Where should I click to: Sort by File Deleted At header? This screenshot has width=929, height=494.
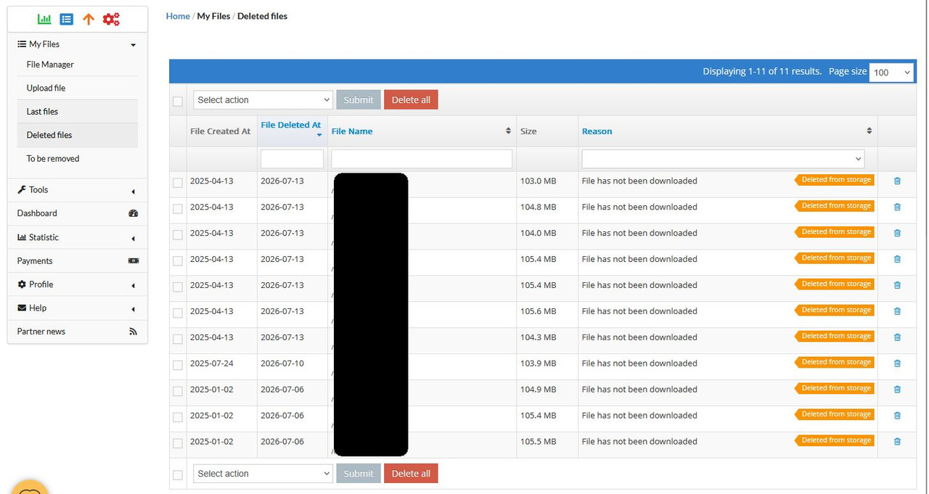[290, 125]
